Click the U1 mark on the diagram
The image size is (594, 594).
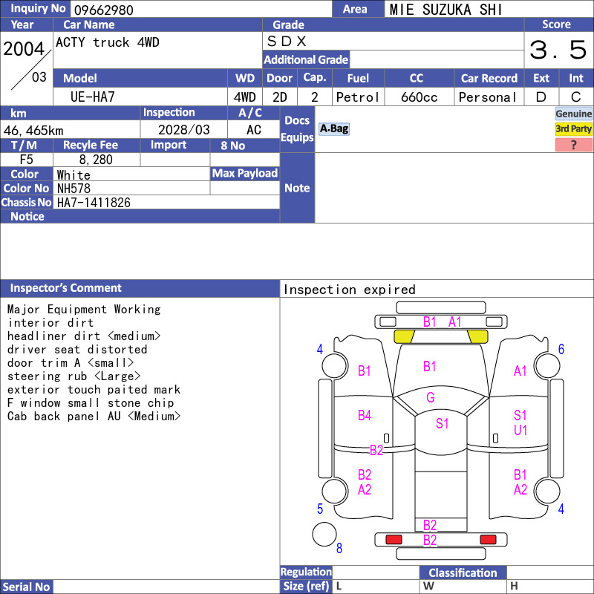(520, 430)
